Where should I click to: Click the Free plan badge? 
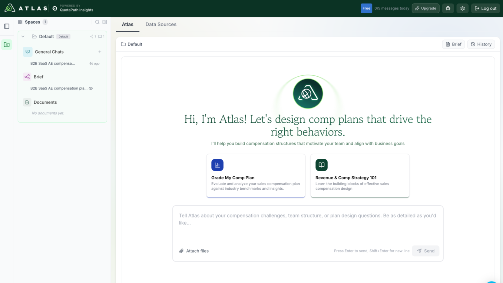coord(366,8)
